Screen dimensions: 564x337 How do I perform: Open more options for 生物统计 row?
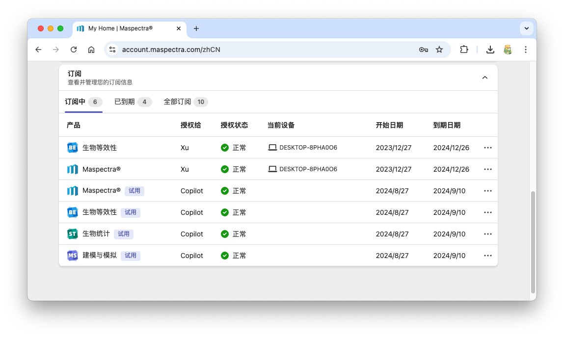click(488, 234)
